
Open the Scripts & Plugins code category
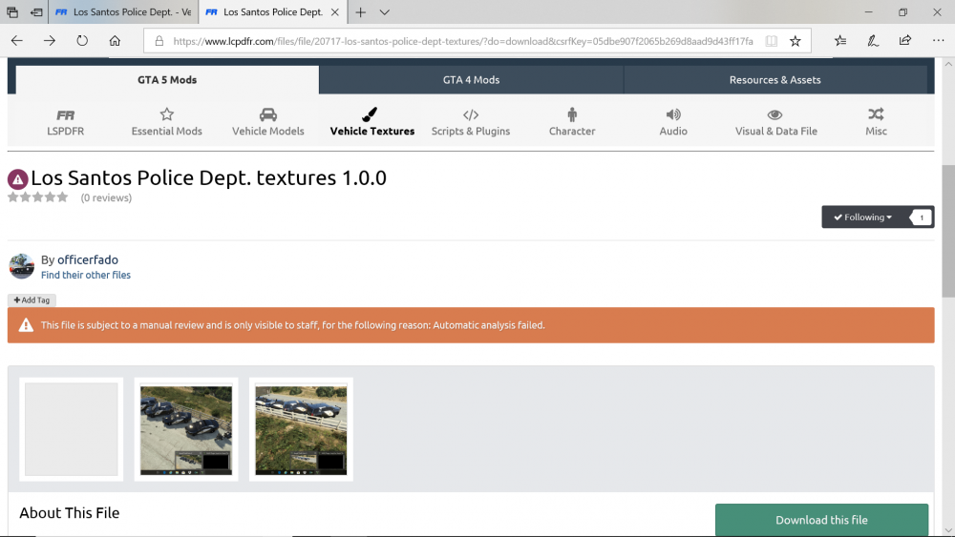click(x=470, y=122)
